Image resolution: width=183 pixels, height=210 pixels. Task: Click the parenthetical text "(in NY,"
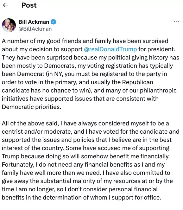(x=54, y=74)
